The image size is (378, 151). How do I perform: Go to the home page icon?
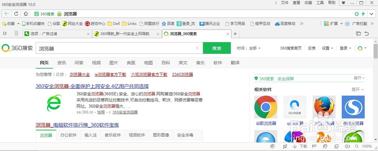click(x=26, y=14)
